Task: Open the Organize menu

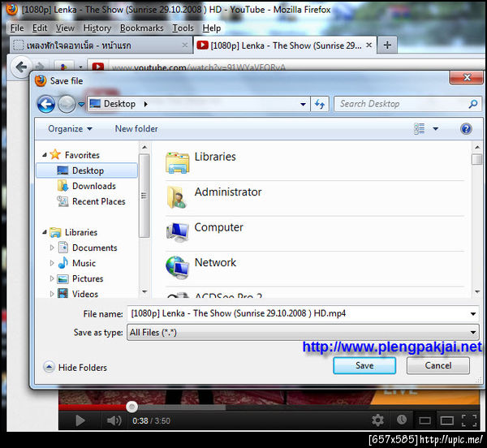Action: coord(70,129)
